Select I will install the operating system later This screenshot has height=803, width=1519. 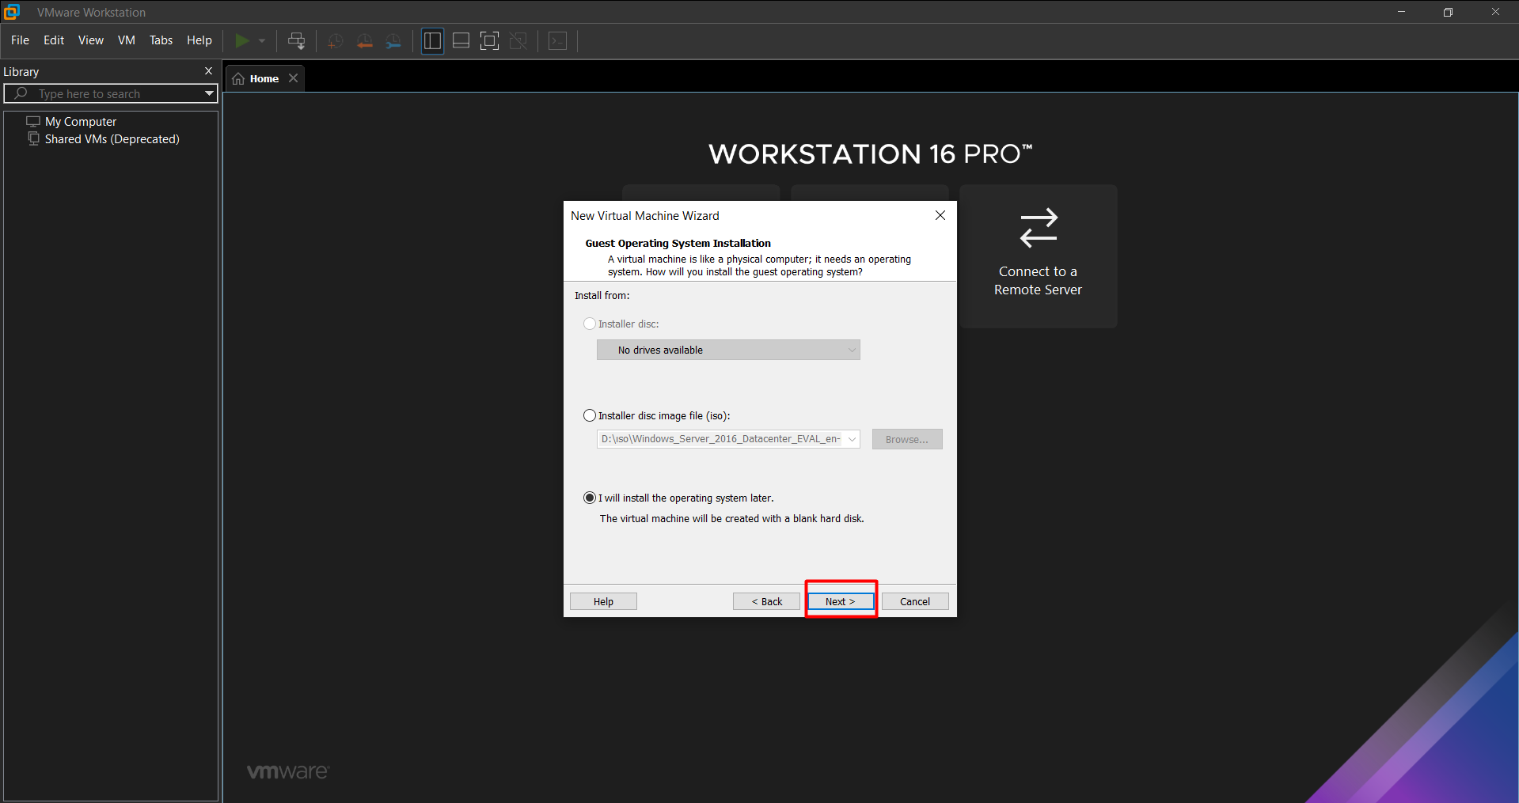pyautogui.click(x=590, y=498)
